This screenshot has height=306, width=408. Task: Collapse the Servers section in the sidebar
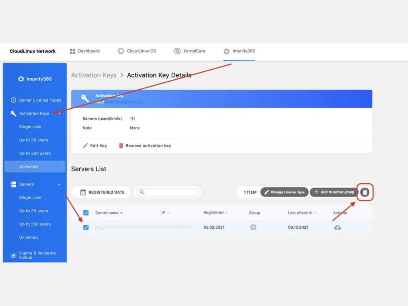tap(59, 184)
